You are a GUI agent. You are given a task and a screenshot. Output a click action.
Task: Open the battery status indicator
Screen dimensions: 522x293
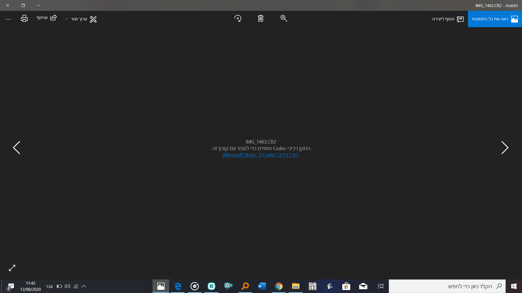[59, 286]
